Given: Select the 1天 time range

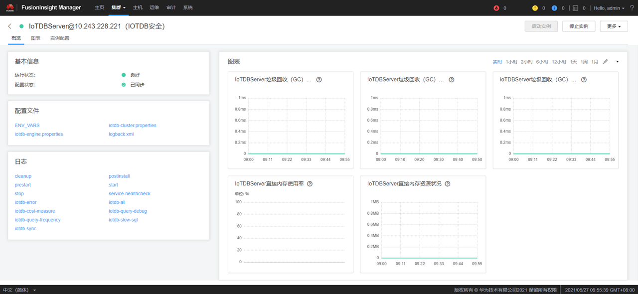Looking at the screenshot, I should pyautogui.click(x=573, y=62).
